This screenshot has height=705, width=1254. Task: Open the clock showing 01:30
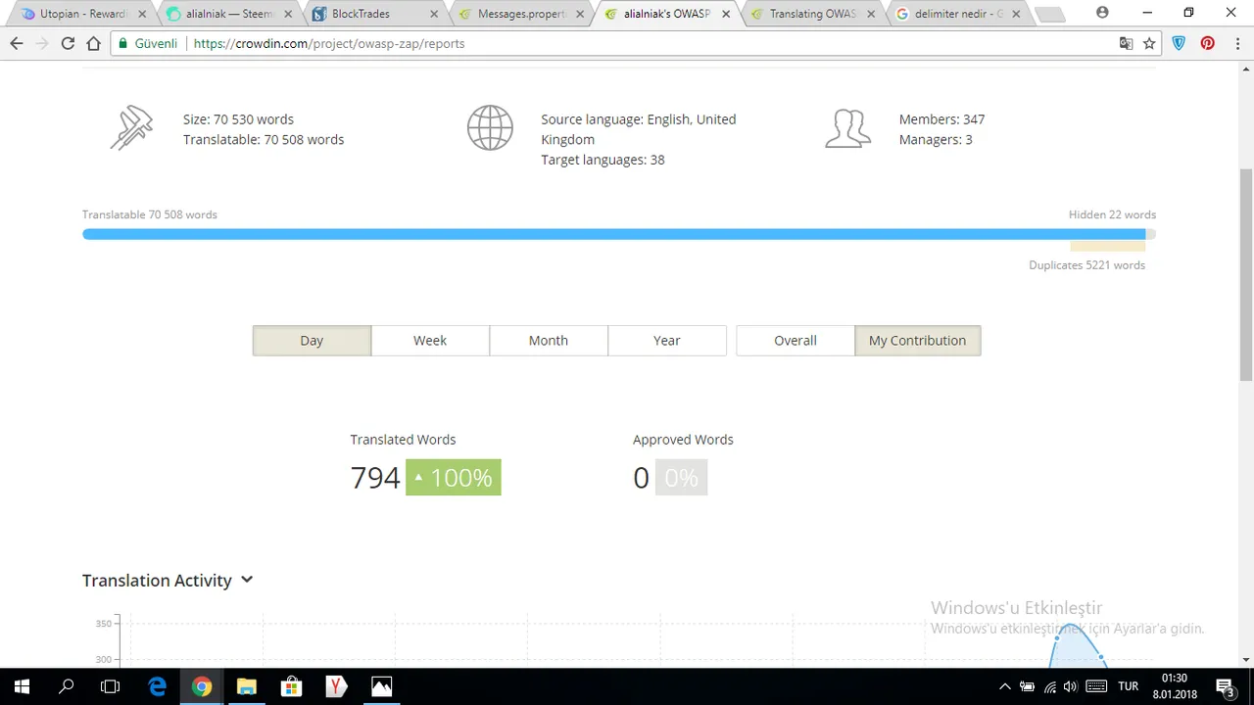tap(1174, 678)
